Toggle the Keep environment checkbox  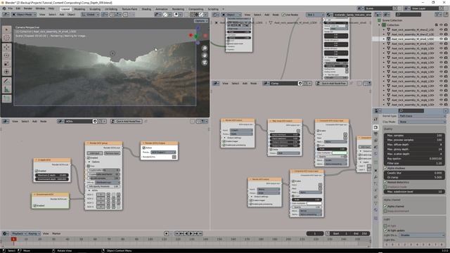pyautogui.click(x=386, y=211)
